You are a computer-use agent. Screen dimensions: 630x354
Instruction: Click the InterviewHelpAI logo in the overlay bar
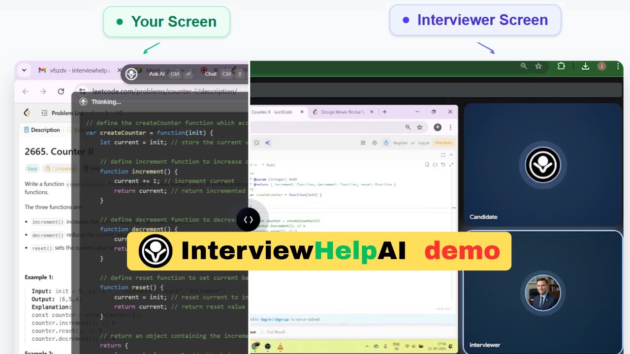131,74
